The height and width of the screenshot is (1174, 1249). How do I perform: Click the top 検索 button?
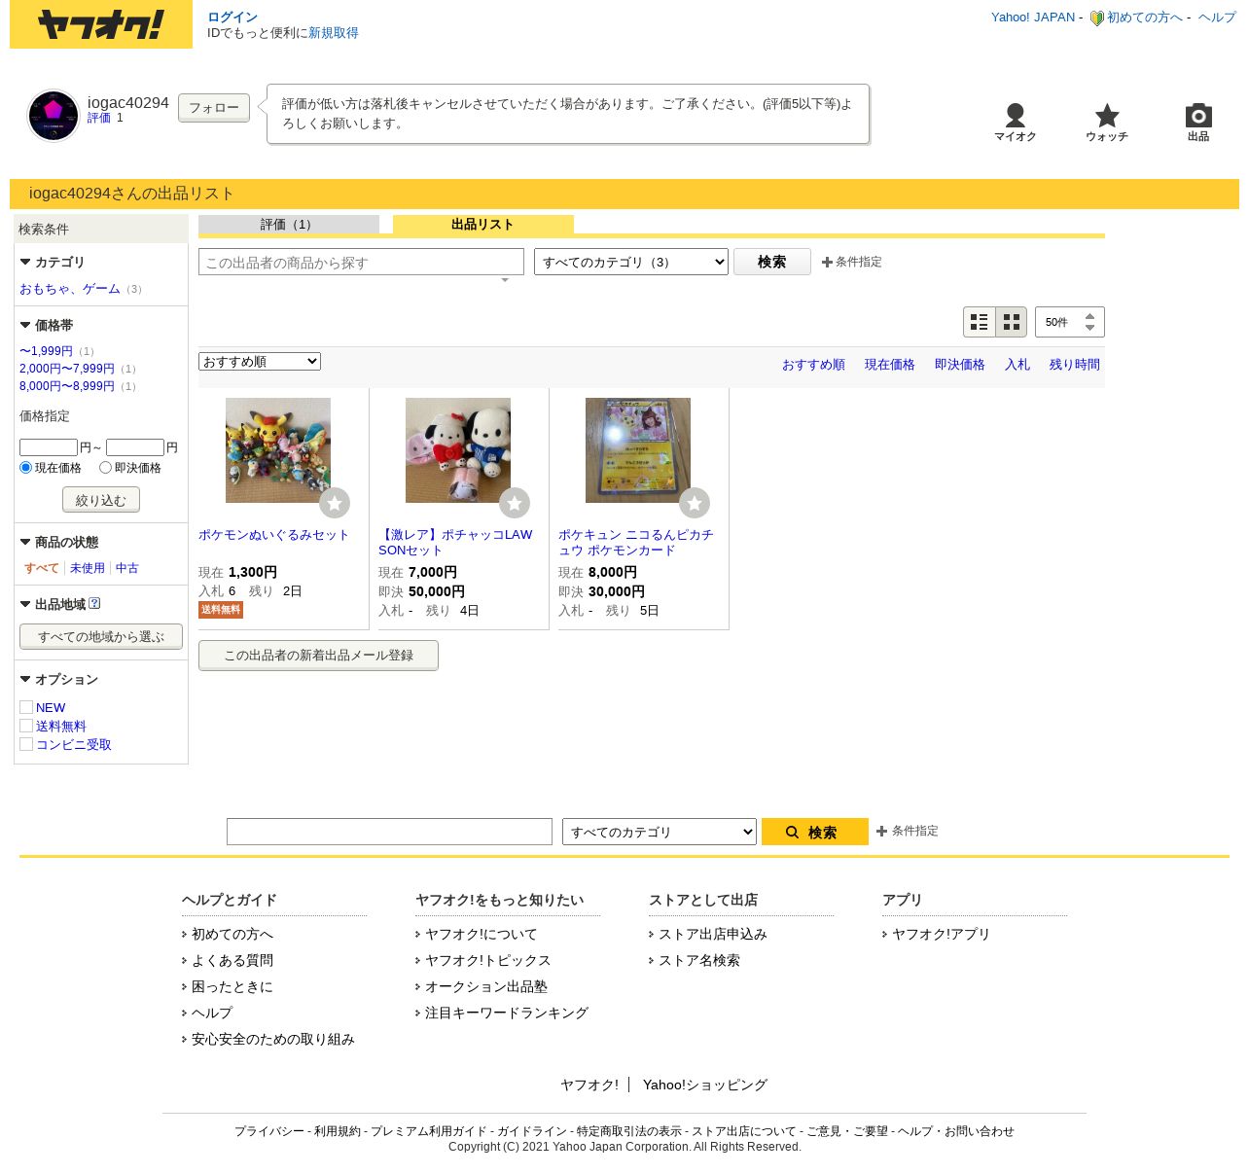point(772,262)
